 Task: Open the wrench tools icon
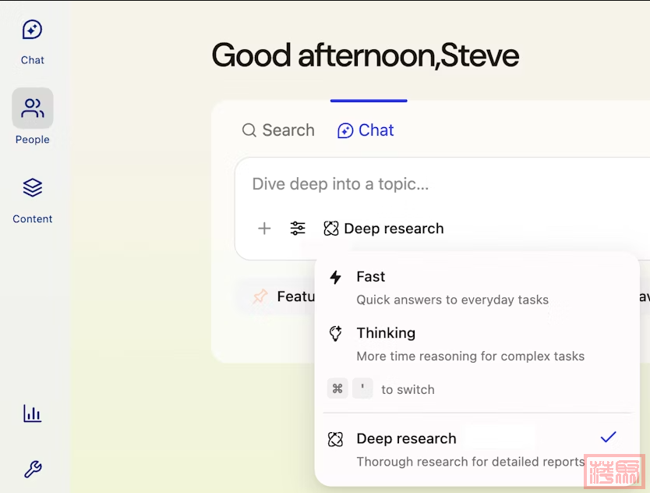point(32,469)
